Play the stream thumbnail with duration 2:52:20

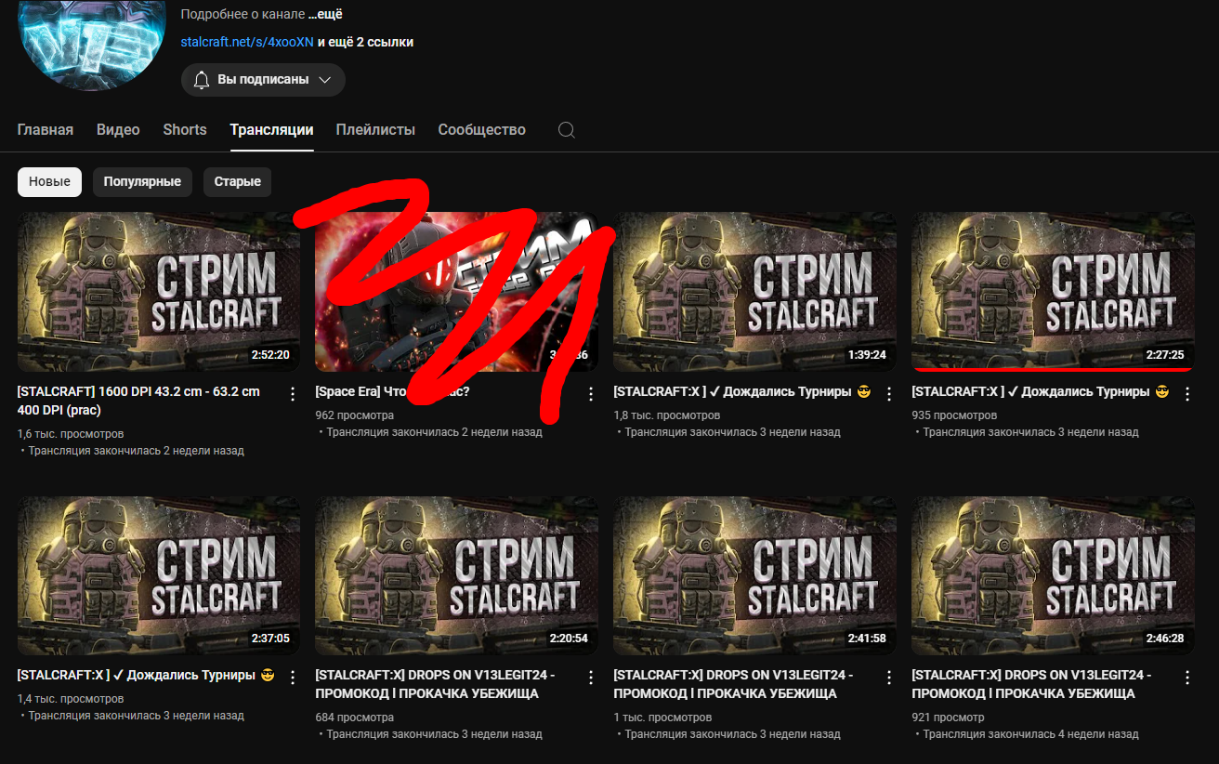[x=159, y=292]
